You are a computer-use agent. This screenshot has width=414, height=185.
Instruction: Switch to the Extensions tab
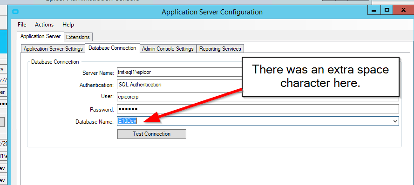coord(78,37)
